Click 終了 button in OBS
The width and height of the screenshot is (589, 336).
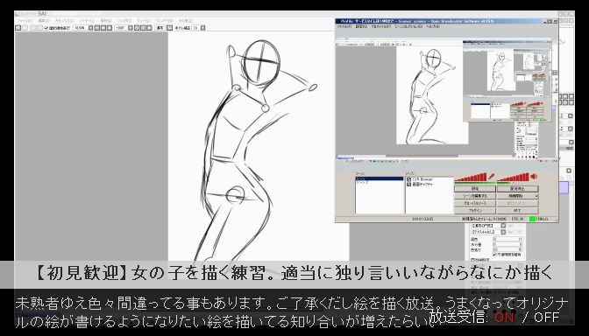(x=518, y=211)
